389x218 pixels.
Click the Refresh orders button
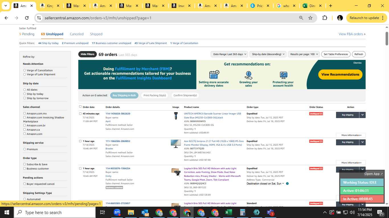(x=359, y=54)
